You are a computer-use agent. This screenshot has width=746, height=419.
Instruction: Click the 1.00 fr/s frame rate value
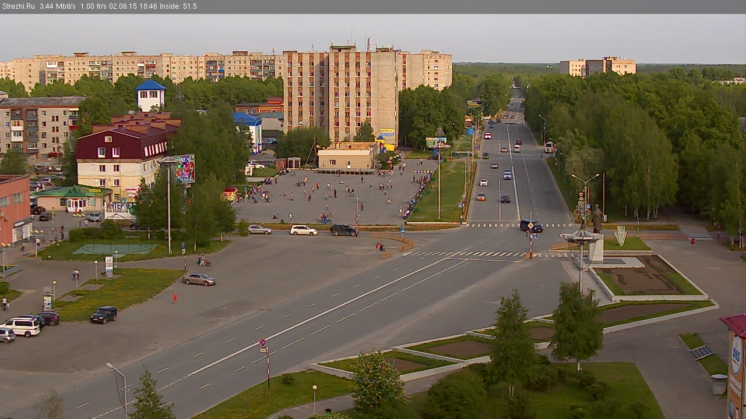point(93,6)
